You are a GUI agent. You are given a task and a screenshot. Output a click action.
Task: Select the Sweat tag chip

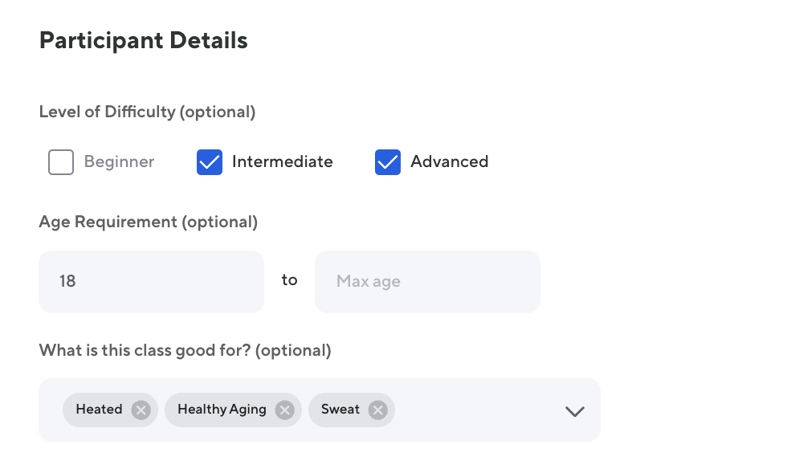click(x=340, y=410)
